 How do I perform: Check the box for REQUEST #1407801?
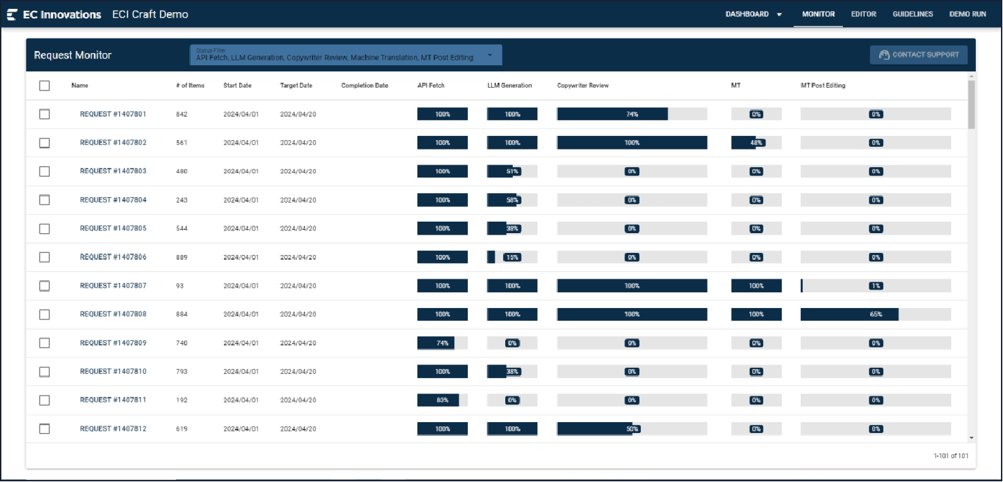click(x=44, y=114)
